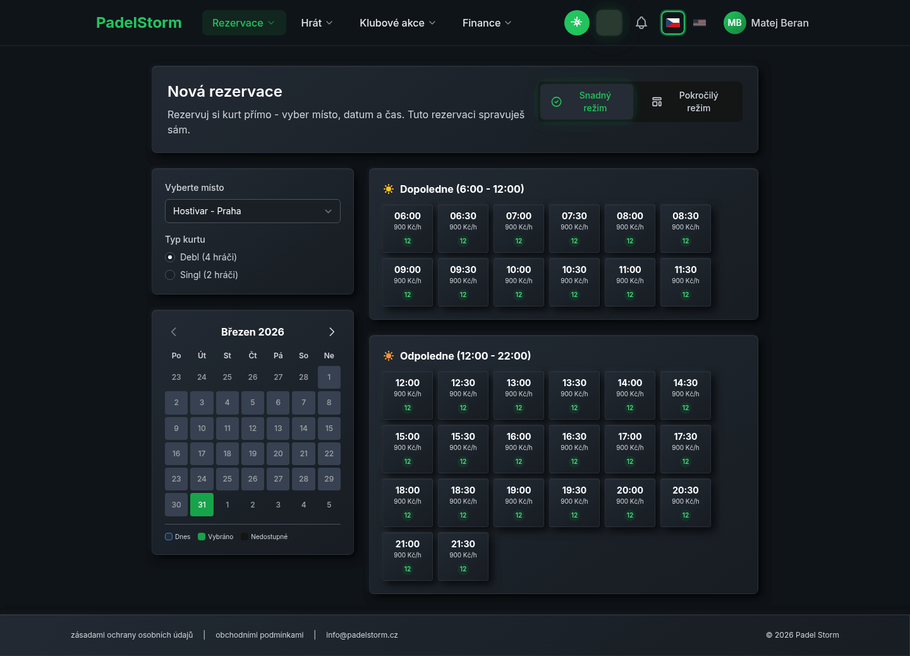Open the Hostivar - Praha location dropdown
The image size is (910, 656).
tap(253, 211)
